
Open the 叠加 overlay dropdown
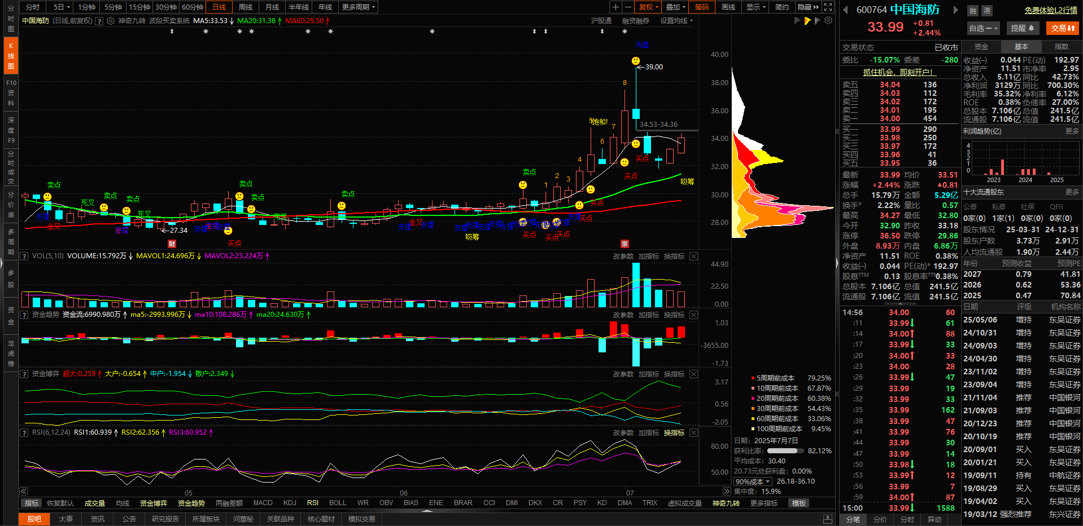coord(675,7)
